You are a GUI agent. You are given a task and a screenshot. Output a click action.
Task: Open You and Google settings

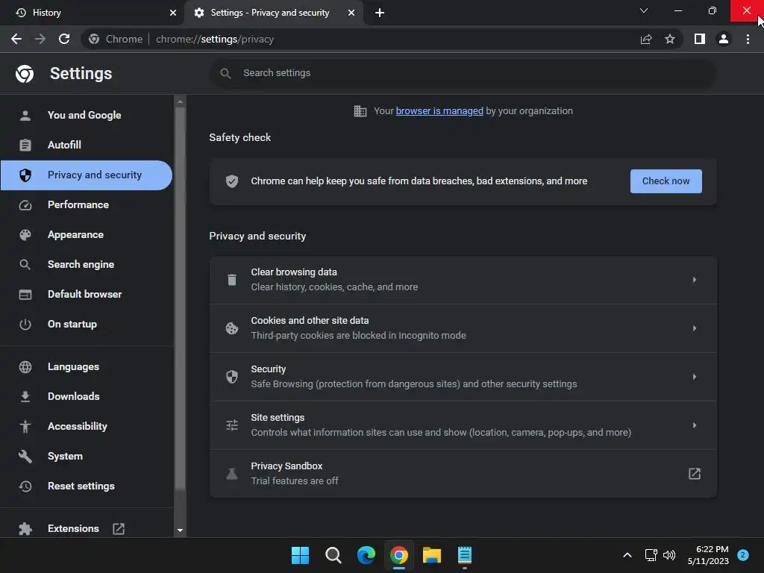87,116
